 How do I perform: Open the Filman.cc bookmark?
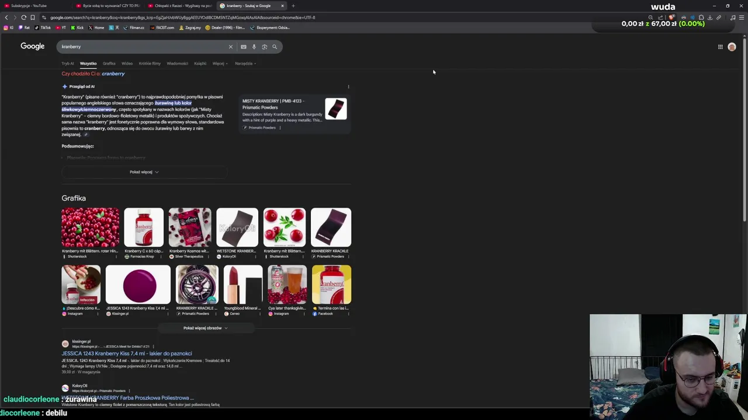click(134, 27)
